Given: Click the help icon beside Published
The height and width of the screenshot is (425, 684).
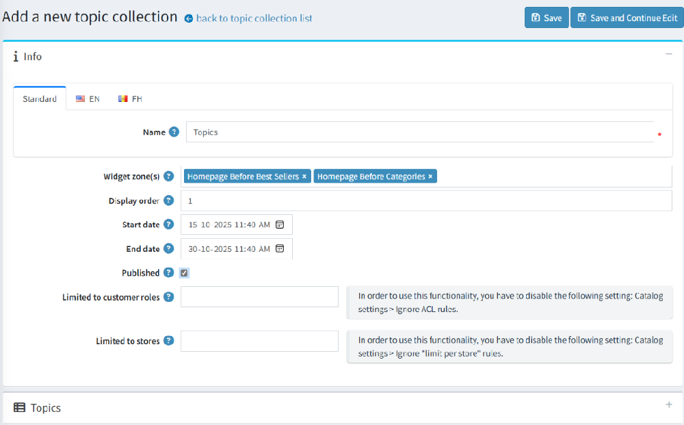Looking at the screenshot, I should 169,273.
